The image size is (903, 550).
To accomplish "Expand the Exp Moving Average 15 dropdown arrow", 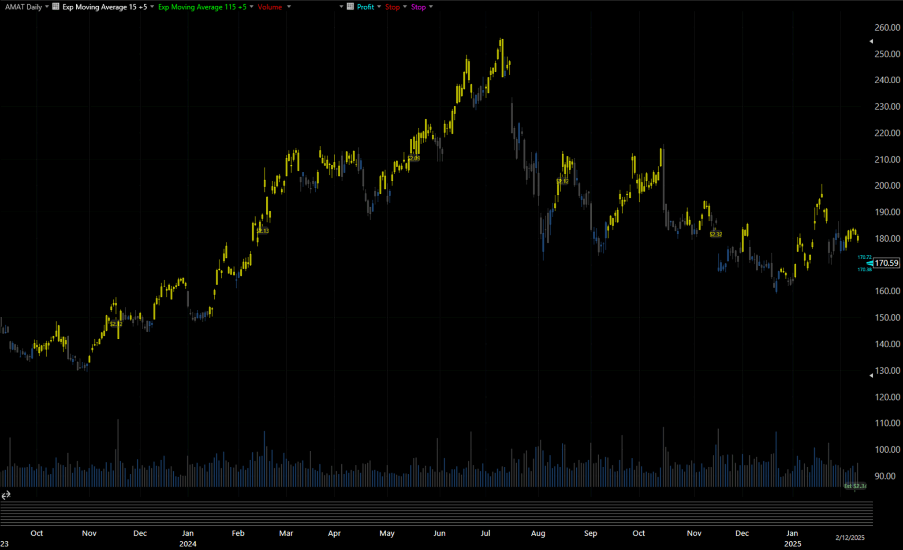I will click(152, 7).
